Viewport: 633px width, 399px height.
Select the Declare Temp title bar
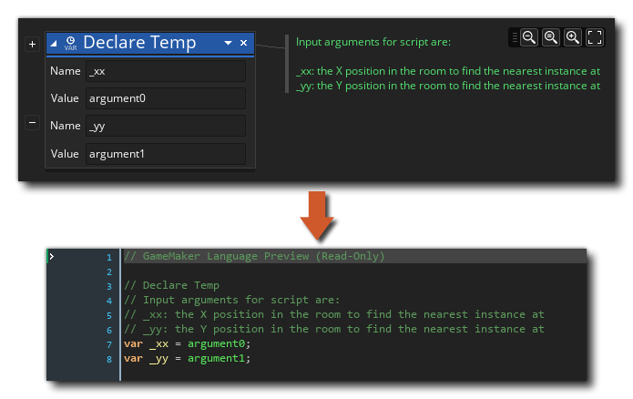[150, 43]
